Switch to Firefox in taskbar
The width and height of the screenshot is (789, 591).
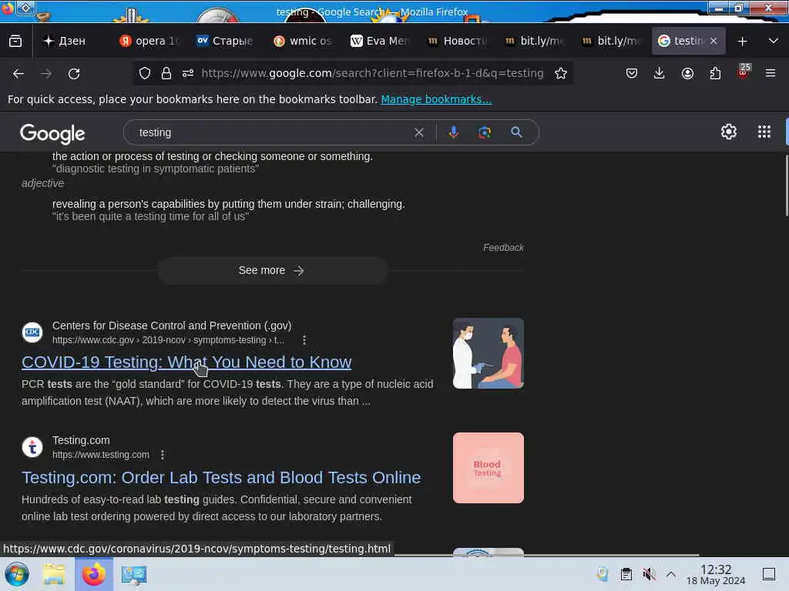click(94, 574)
